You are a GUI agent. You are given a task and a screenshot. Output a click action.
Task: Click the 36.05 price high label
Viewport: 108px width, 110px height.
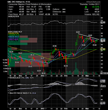11,52
